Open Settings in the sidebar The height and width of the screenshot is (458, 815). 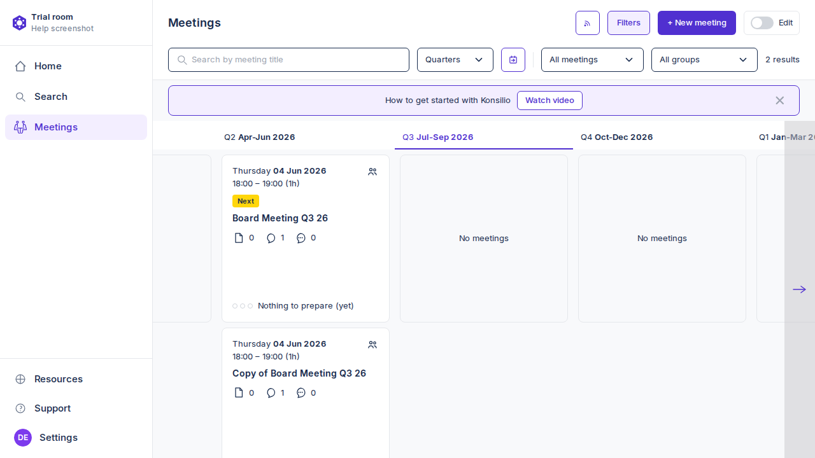76,438
